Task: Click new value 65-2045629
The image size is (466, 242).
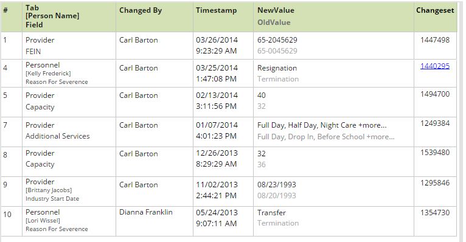Action: point(277,40)
